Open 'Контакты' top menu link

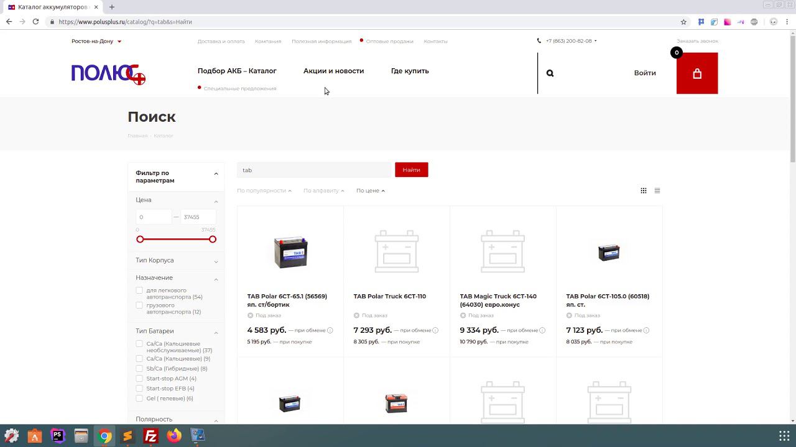[x=435, y=42]
